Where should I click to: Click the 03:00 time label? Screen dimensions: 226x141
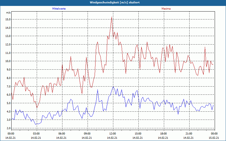(37, 134)
